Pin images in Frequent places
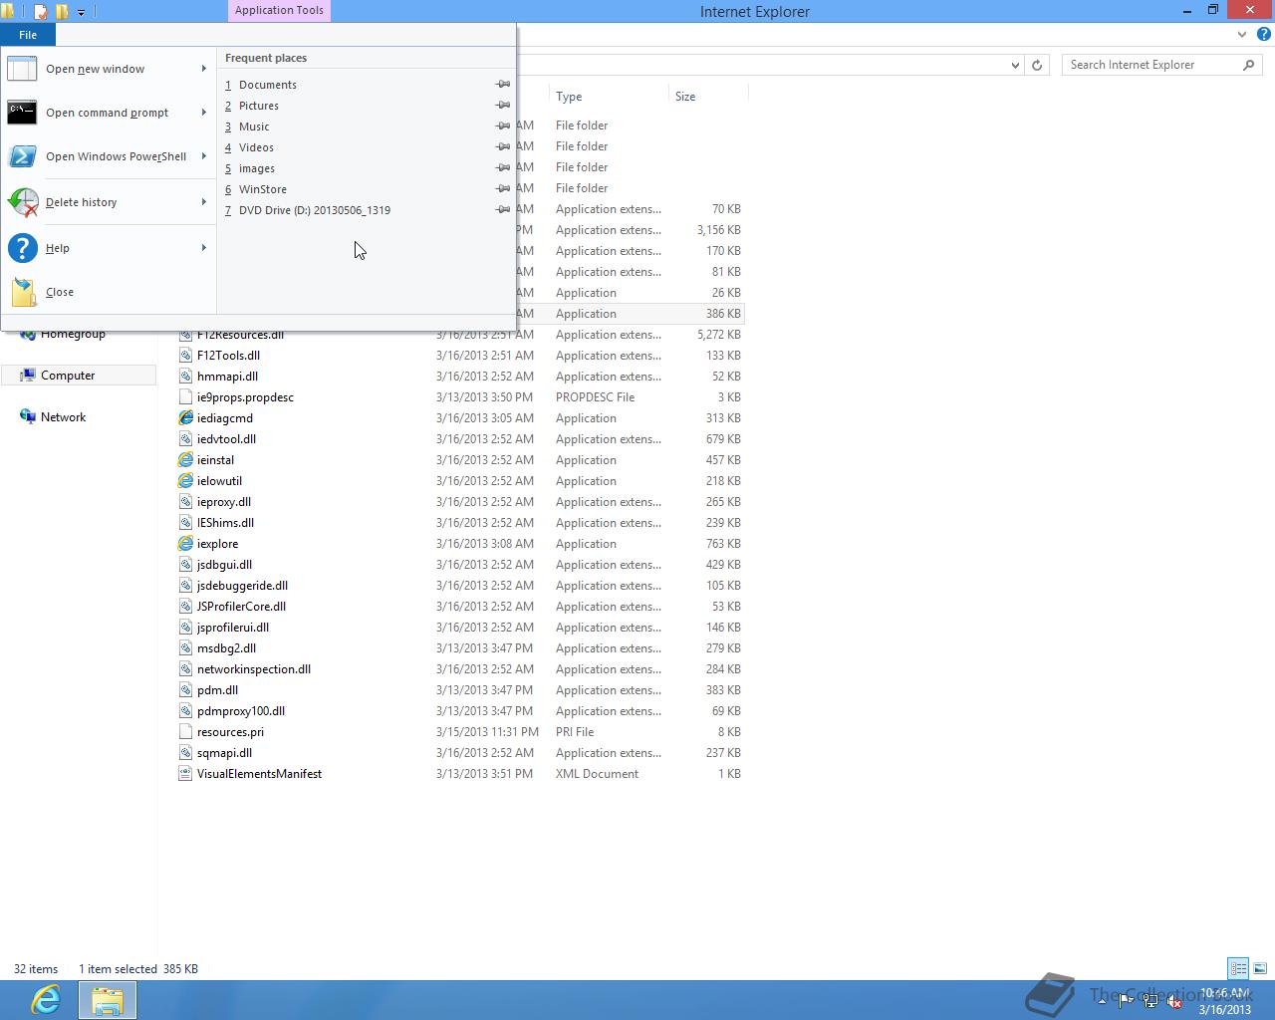Viewport: 1275px width, 1020px height. (x=503, y=168)
